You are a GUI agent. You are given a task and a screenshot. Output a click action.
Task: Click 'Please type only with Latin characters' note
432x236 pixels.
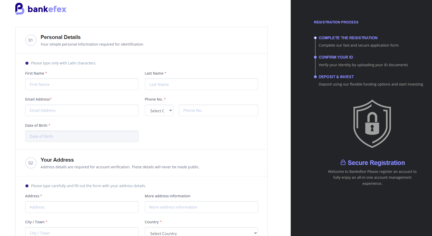click(63, 63)
